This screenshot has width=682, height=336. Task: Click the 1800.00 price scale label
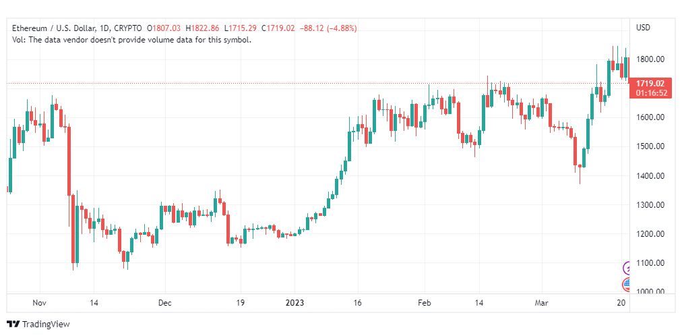[650, 59]
